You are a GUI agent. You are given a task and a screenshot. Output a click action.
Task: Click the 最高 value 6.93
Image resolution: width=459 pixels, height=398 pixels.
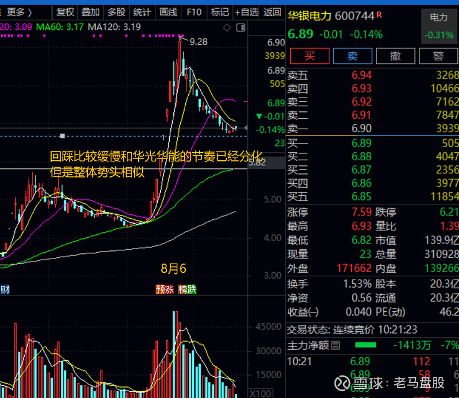pos(361,226)
